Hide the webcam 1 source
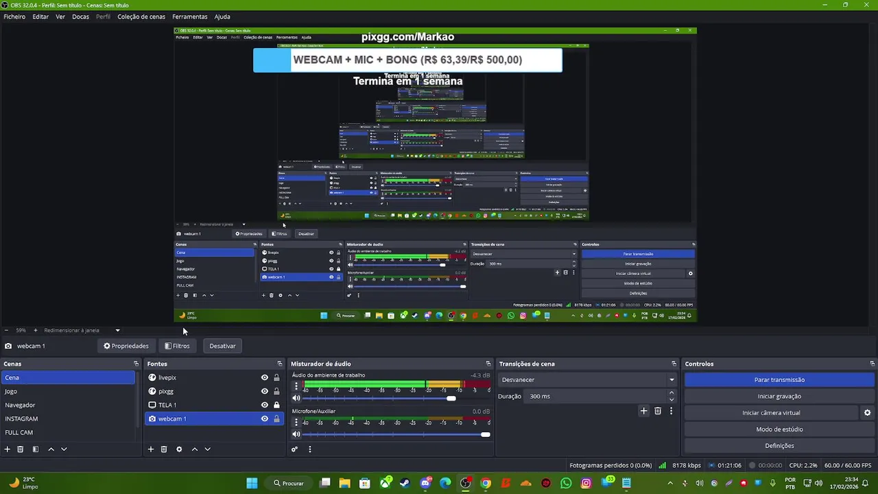This screenshot has height=494, width=878. tap(265, 419)
